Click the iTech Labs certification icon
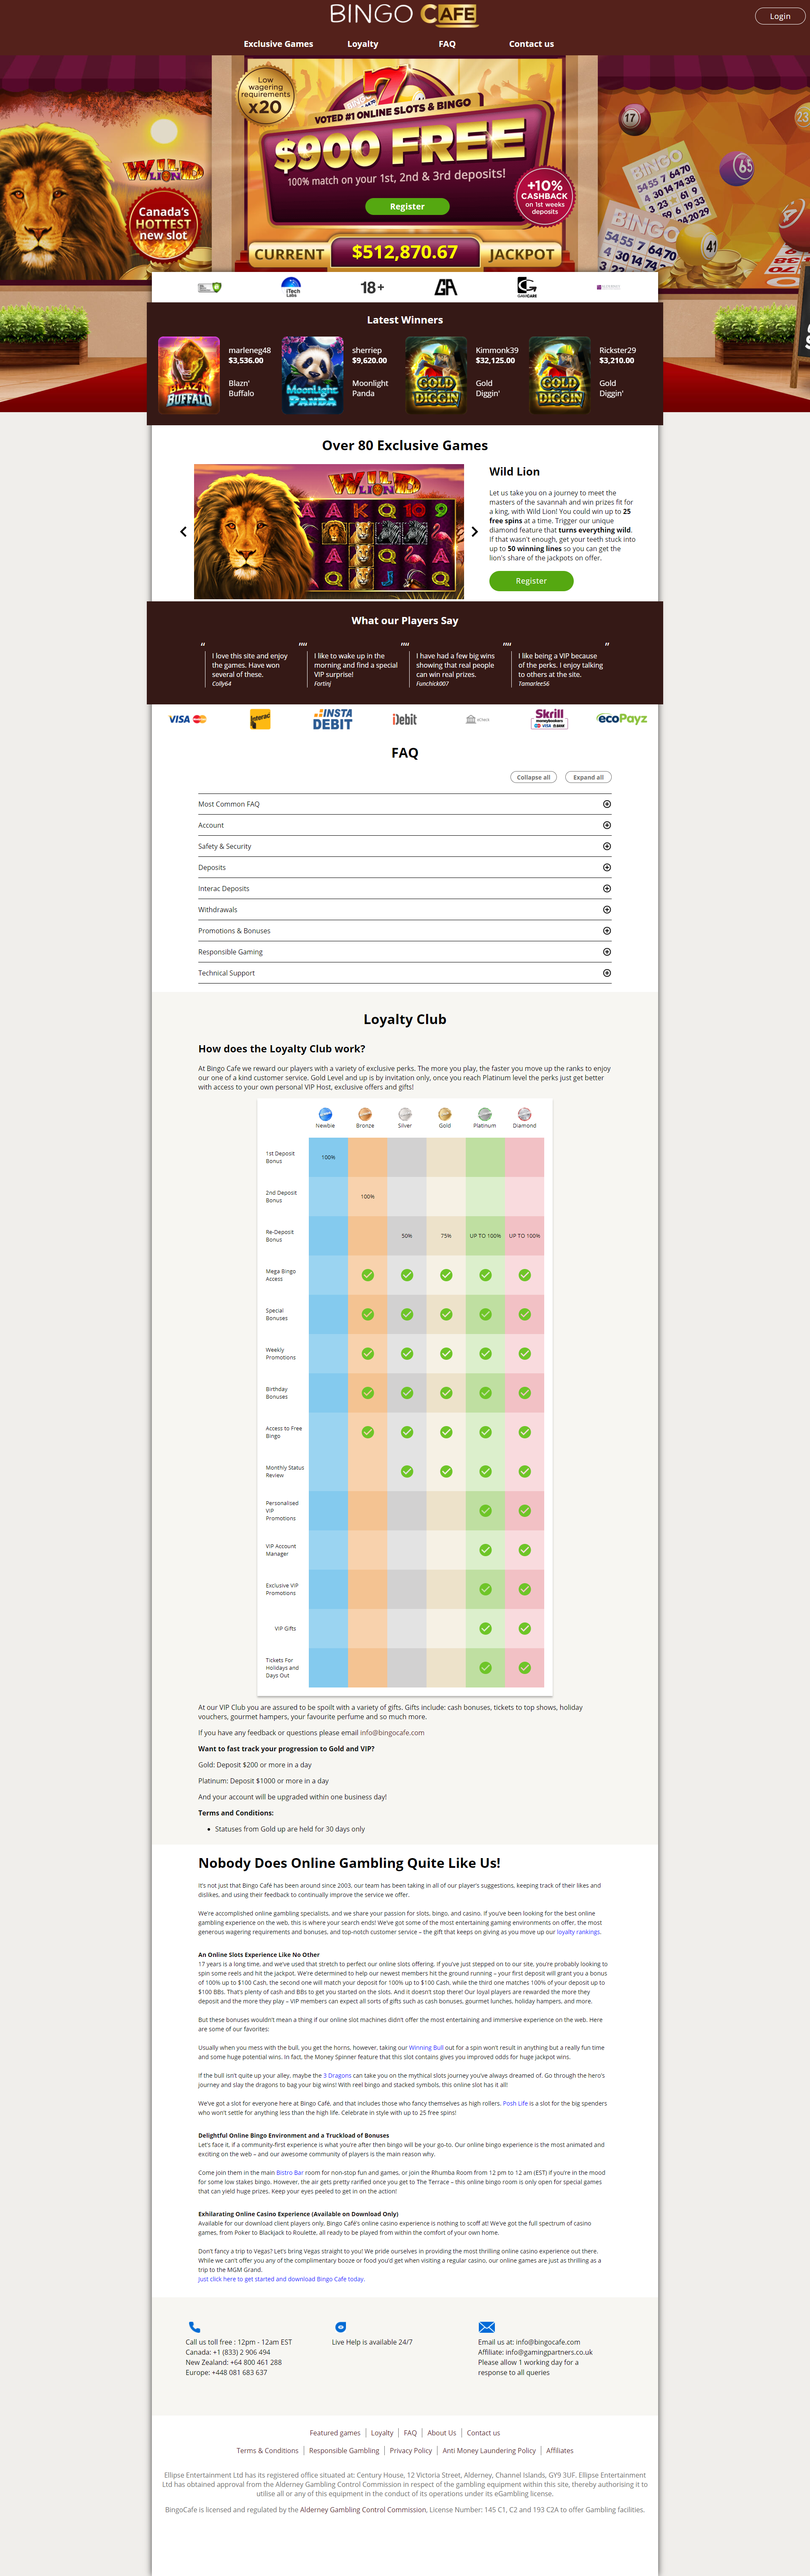Viewport: 810px width, 2576px height. (292, 287)
